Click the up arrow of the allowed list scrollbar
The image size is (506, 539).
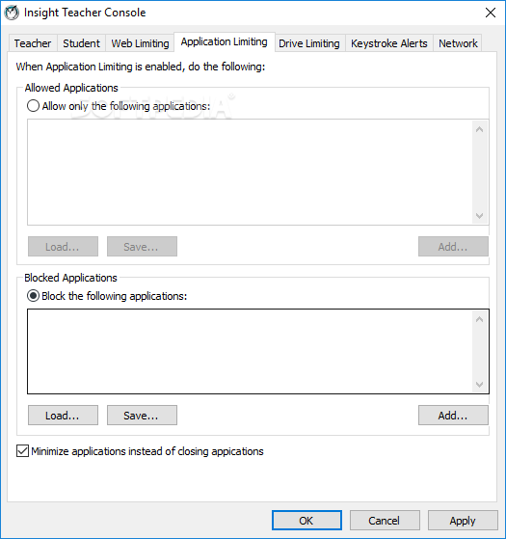(480, 129)
